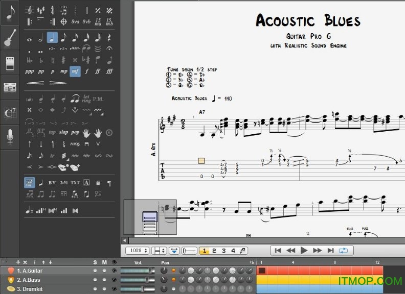Jump to the first bar
Screen dimensions: 405x294
click(278, 251)
